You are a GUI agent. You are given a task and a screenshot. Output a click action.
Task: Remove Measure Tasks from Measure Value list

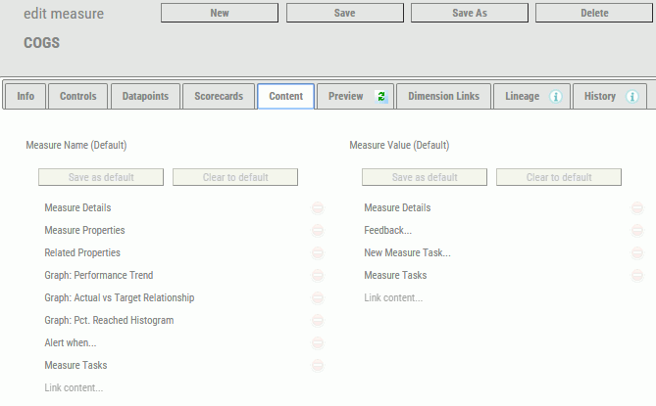(x=637, y=276)
